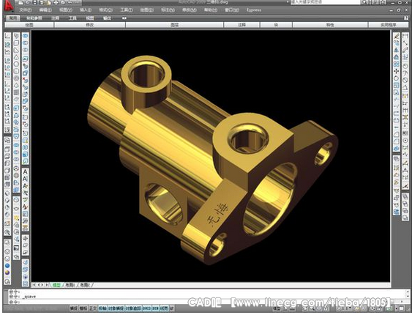412x315 pixels.
Task: Toggle 对象追踪 object tracking in status bar
Action: [133, 308]
